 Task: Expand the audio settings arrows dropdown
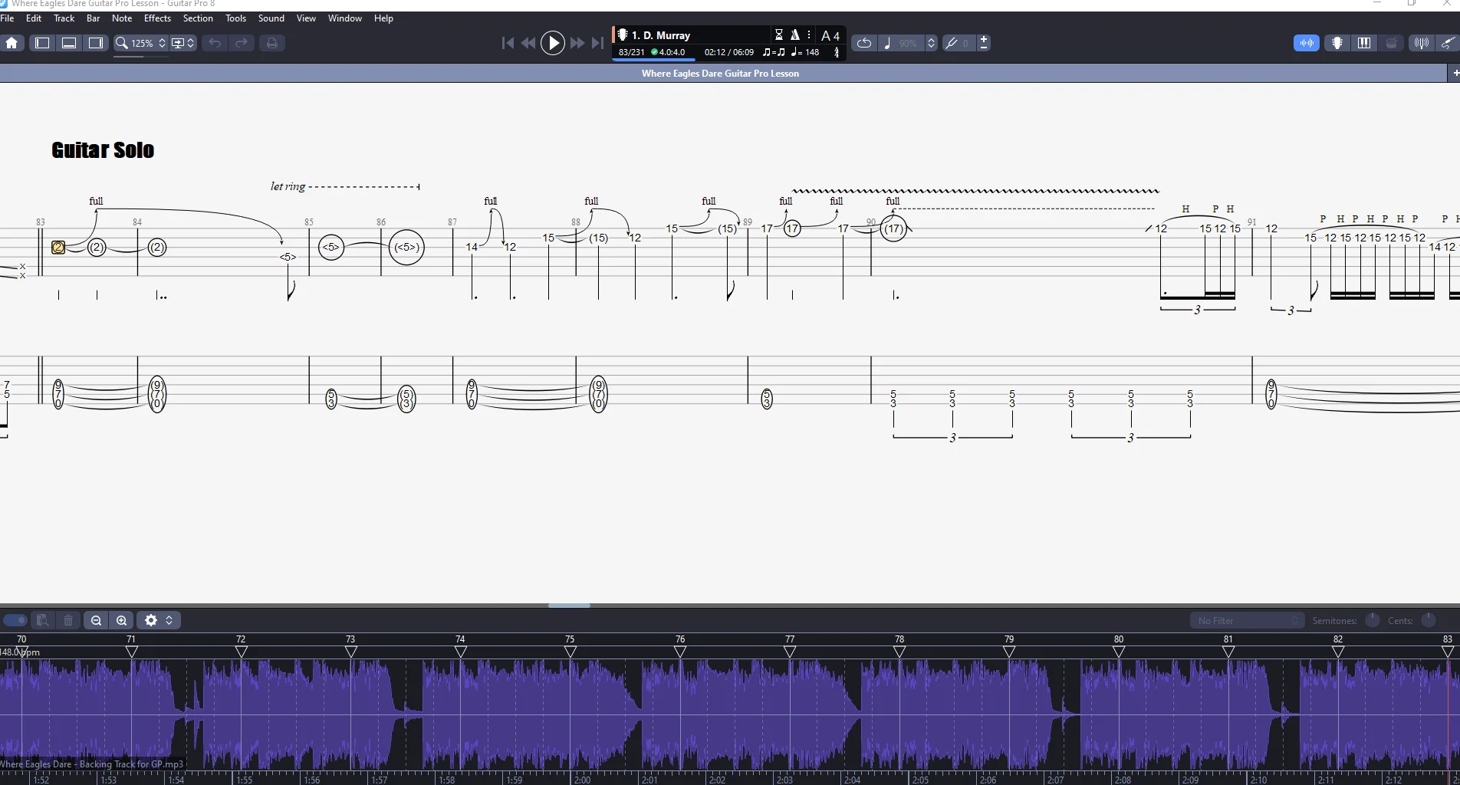(x=169, y=620)
